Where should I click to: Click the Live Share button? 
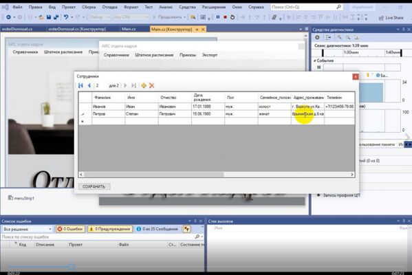pos(391,18)
